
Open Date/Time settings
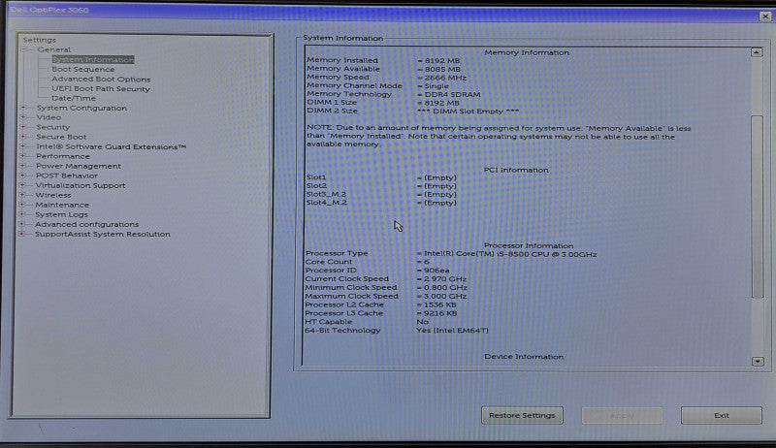(x=74, y=98)
